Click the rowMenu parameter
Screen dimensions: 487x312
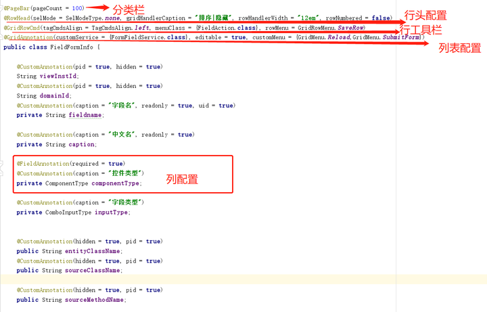pyautogui.click(x=277, y=28)
